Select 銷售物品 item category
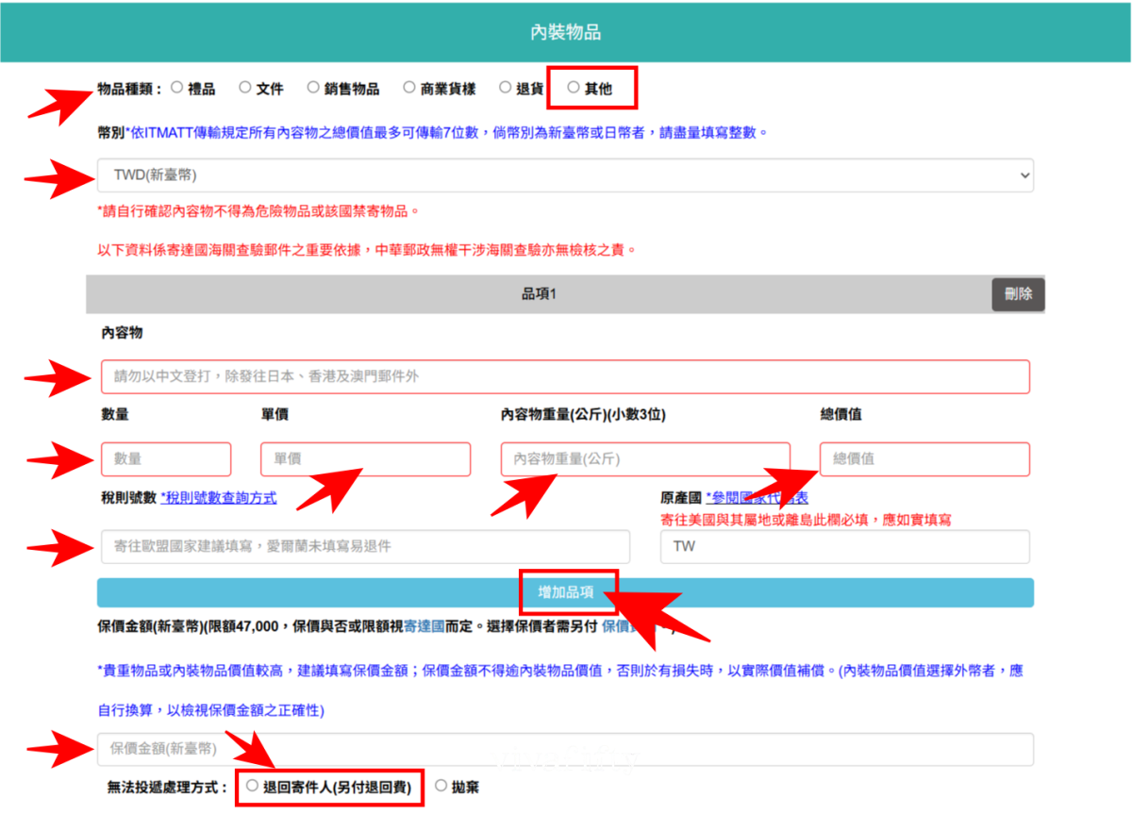The height and width of the screenshot is (814, 1132). [x=312, y=88]
